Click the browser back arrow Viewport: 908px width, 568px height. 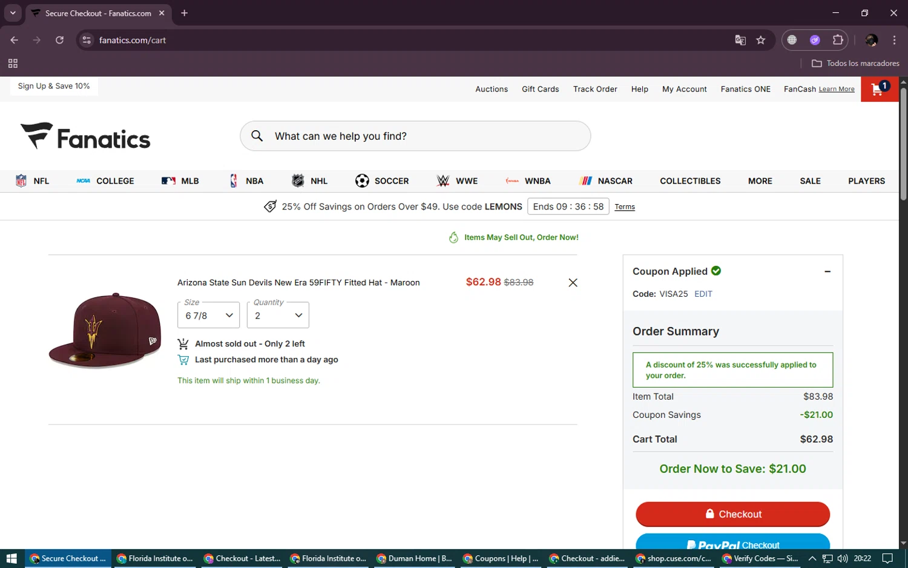15,40
